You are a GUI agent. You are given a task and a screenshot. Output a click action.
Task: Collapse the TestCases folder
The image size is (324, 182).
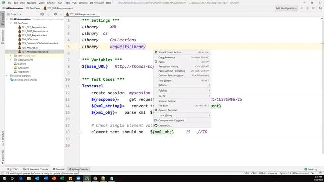[11, 23]
